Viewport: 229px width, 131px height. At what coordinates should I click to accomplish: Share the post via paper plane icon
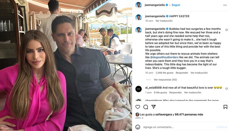pos(153,107)
